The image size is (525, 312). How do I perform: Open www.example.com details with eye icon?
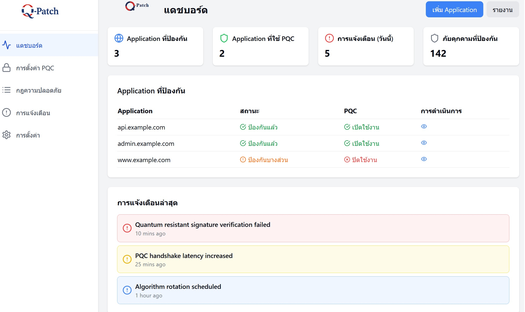coord(424,159)
